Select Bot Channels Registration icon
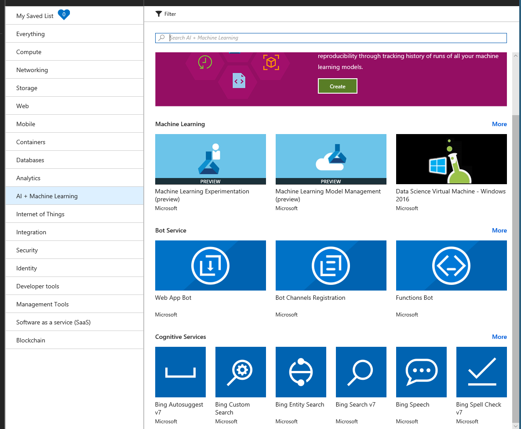Image resolution: width=521 pixels, height=429 pixels. click(331, 265)
